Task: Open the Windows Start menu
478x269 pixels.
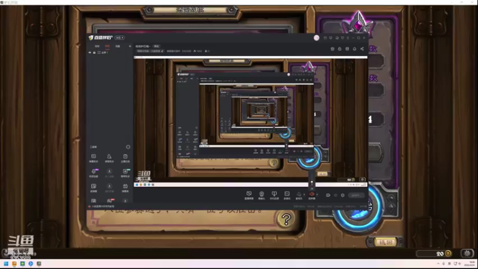Action: [x=6, y=264]
